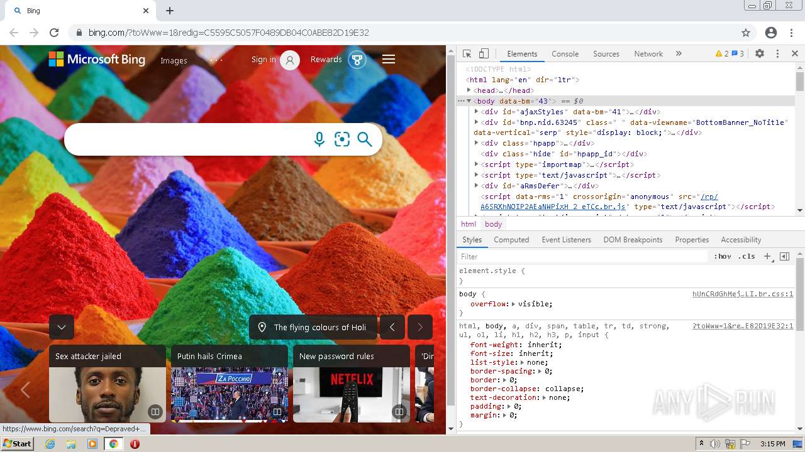Select html in the breadcrumb bar
The image size is (805, 452).
(469, 224)
